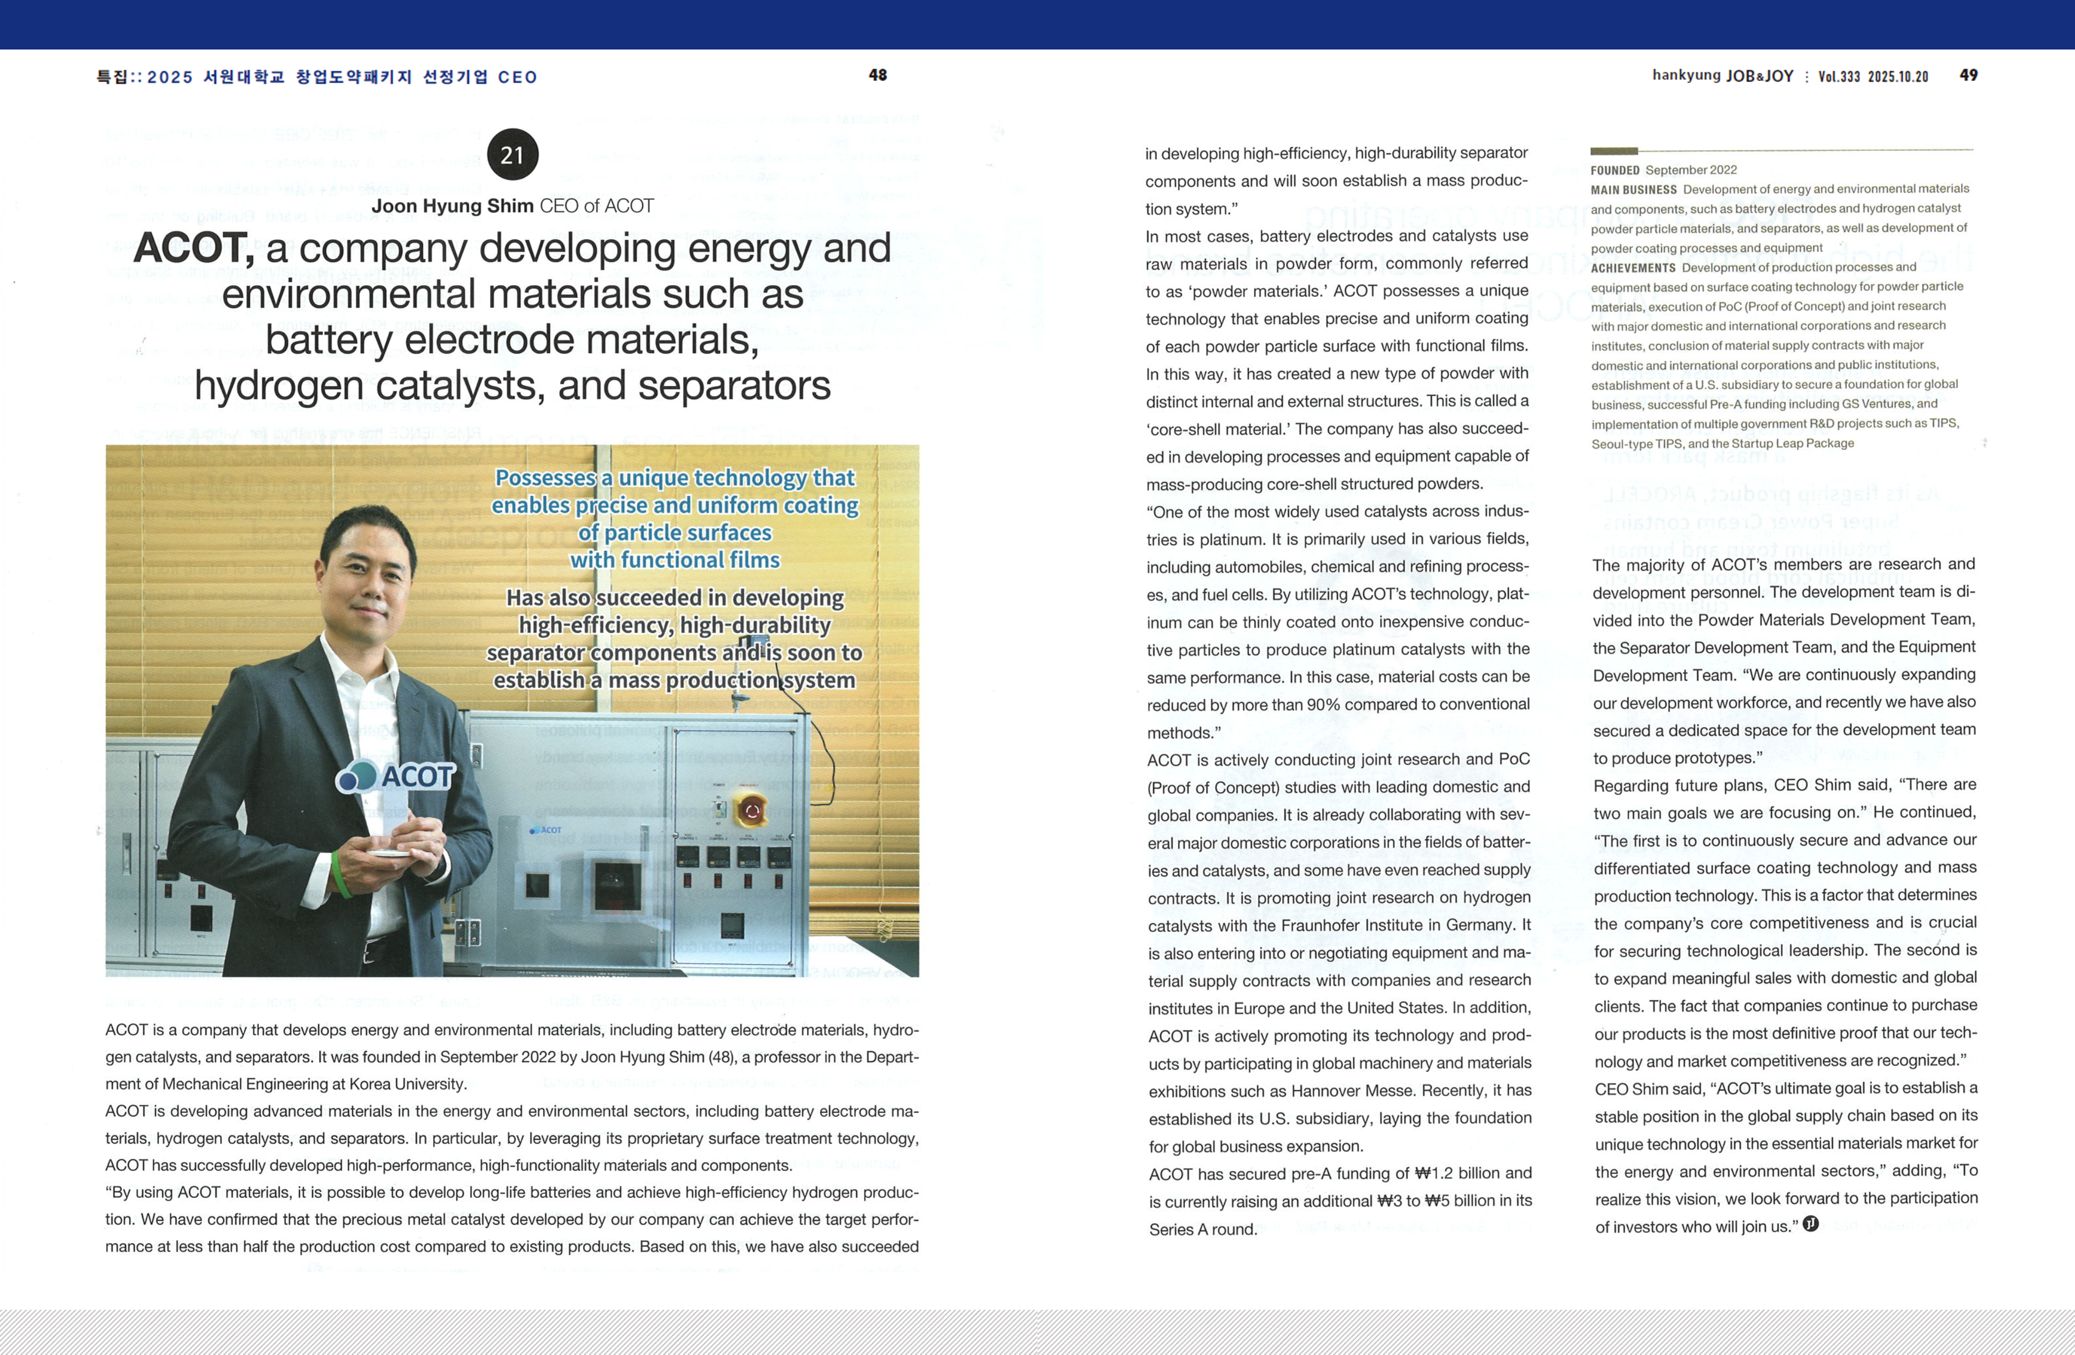Click the line "of investors who will join us.”"
Screen dimensions: 2075x1355
pos(1697,1227)
